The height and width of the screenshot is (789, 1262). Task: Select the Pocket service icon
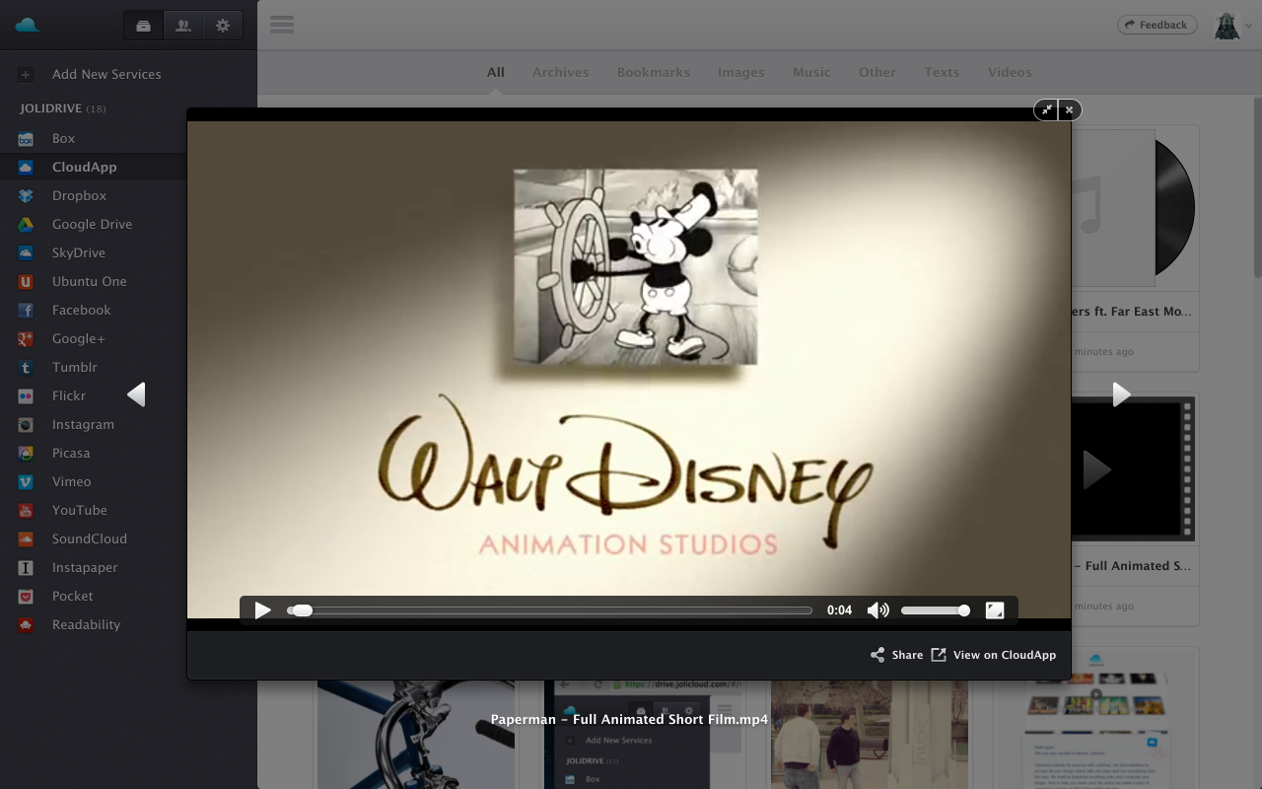pyautogui.click(x=27, y=597)
